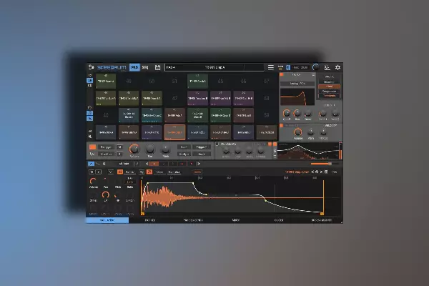
Task: Open the MIXER bottom tab
Action: pyautogui.click(x=236, y=220)
